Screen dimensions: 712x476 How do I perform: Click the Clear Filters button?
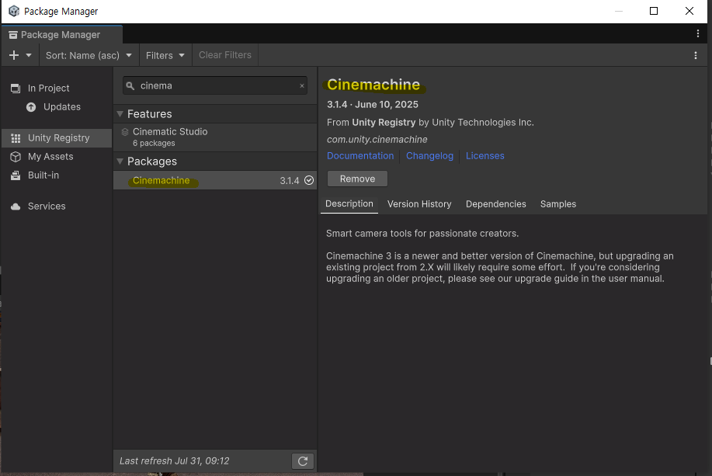[x=224, y=55]
